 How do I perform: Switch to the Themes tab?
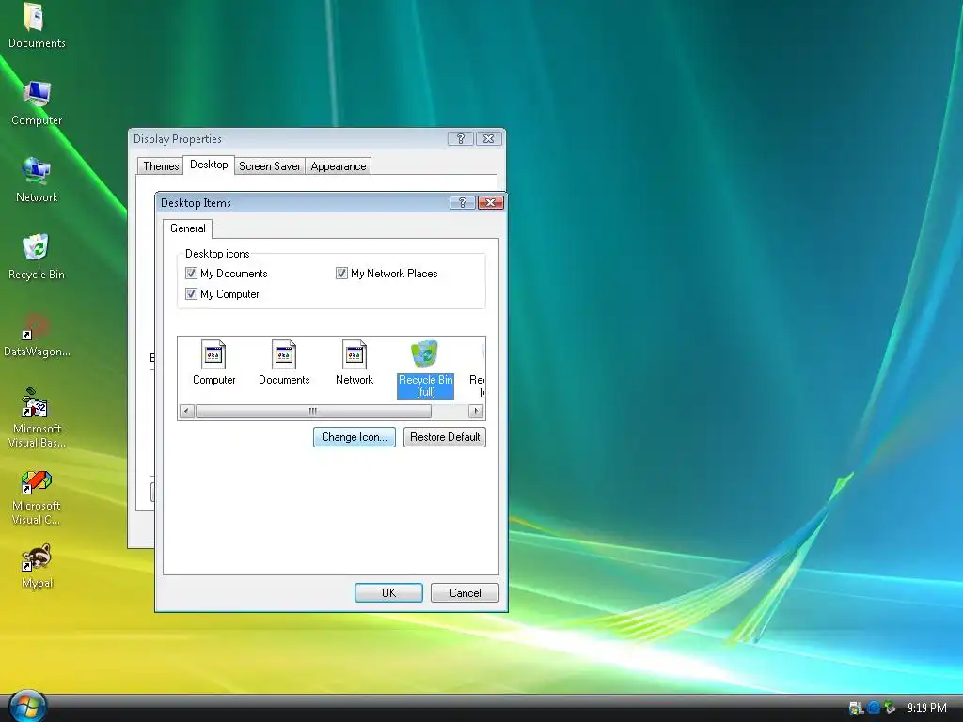(161, 165)
